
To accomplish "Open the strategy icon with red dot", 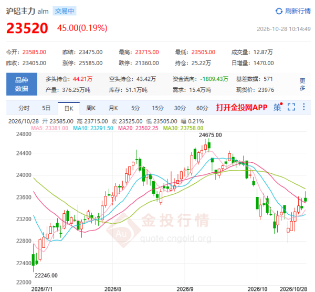I will pyautogui.click(x=278, y=107).
